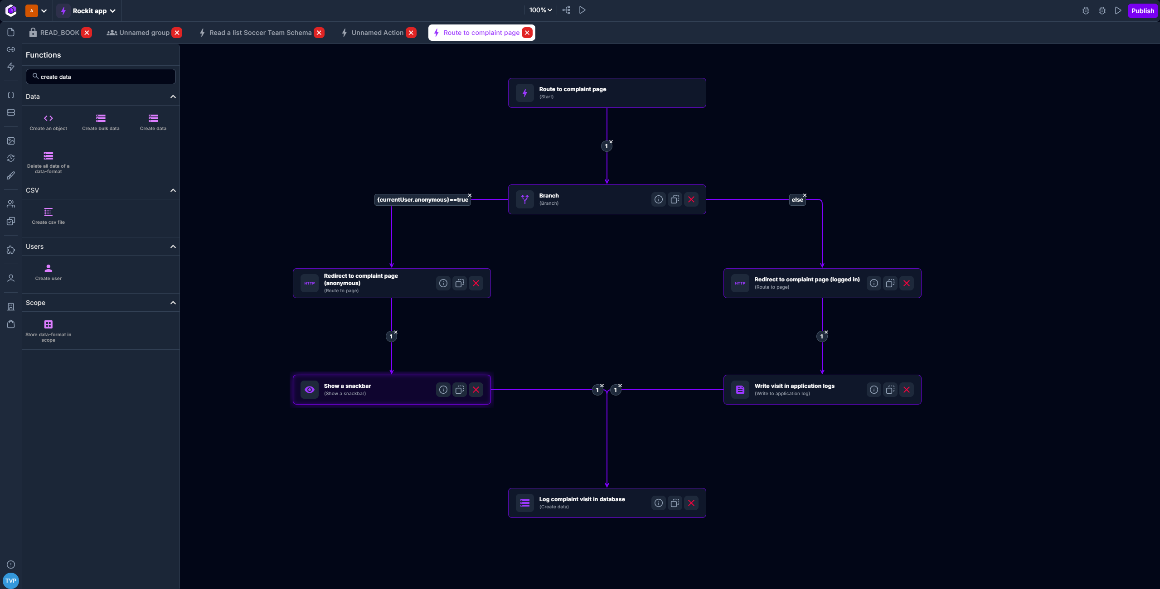Click the Create data function icon
Image resolution: width=1160 pixels, height=589 pixels.
tap(153, 119)
